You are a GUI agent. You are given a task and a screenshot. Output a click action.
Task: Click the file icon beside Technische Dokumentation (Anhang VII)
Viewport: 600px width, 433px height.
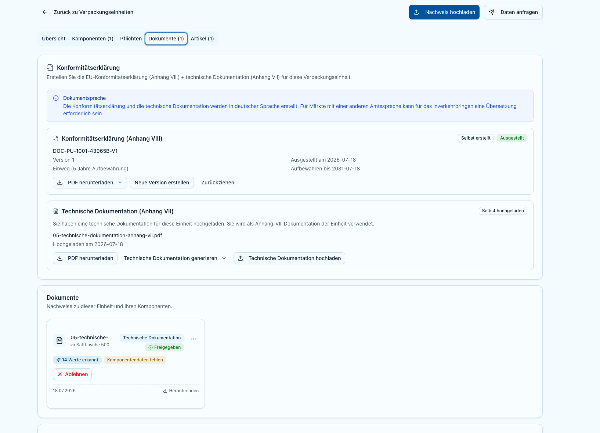56,211
